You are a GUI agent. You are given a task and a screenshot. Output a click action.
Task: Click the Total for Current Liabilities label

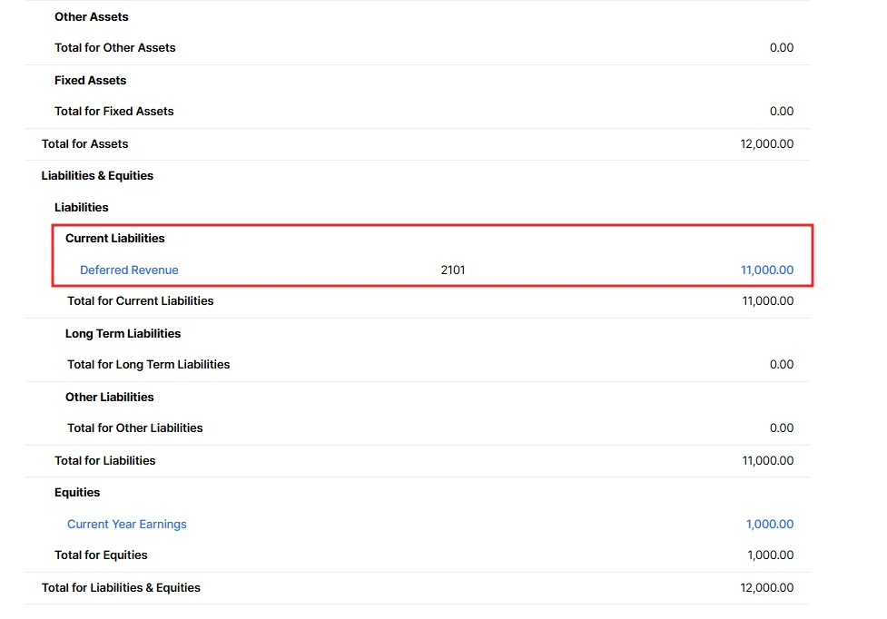click(x=140, y=300)
